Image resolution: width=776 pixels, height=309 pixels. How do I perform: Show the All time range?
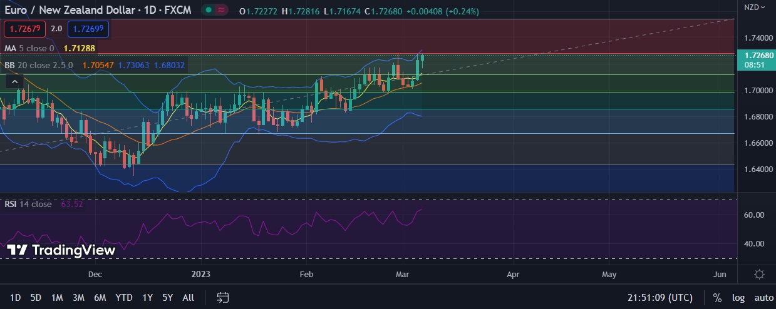pyautogui.click(x=188, y=298)
